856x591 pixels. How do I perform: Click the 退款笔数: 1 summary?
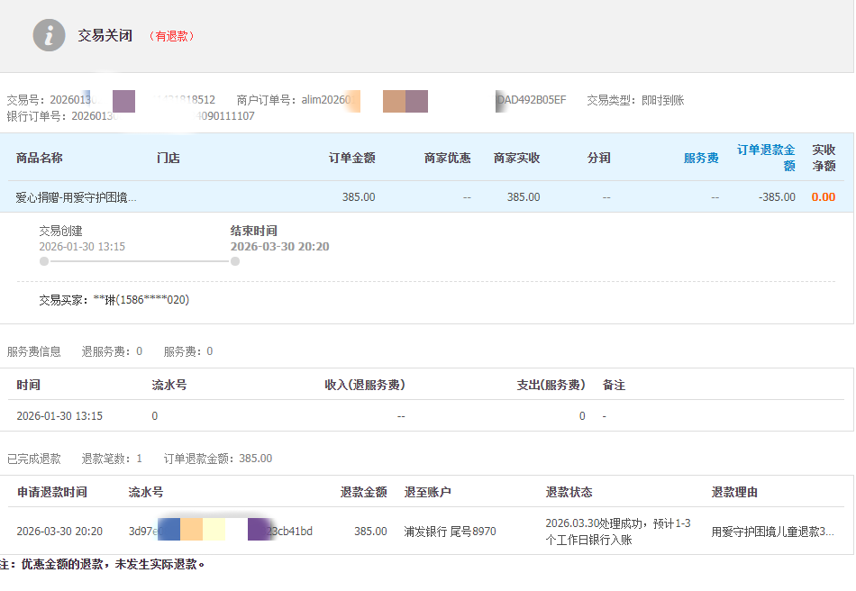(112, 459)
